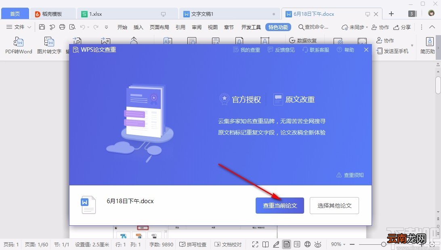This screenshot has height=250, width=441.
Task: Toggle eye protection mode icon
Action: [x=318, y=244]
